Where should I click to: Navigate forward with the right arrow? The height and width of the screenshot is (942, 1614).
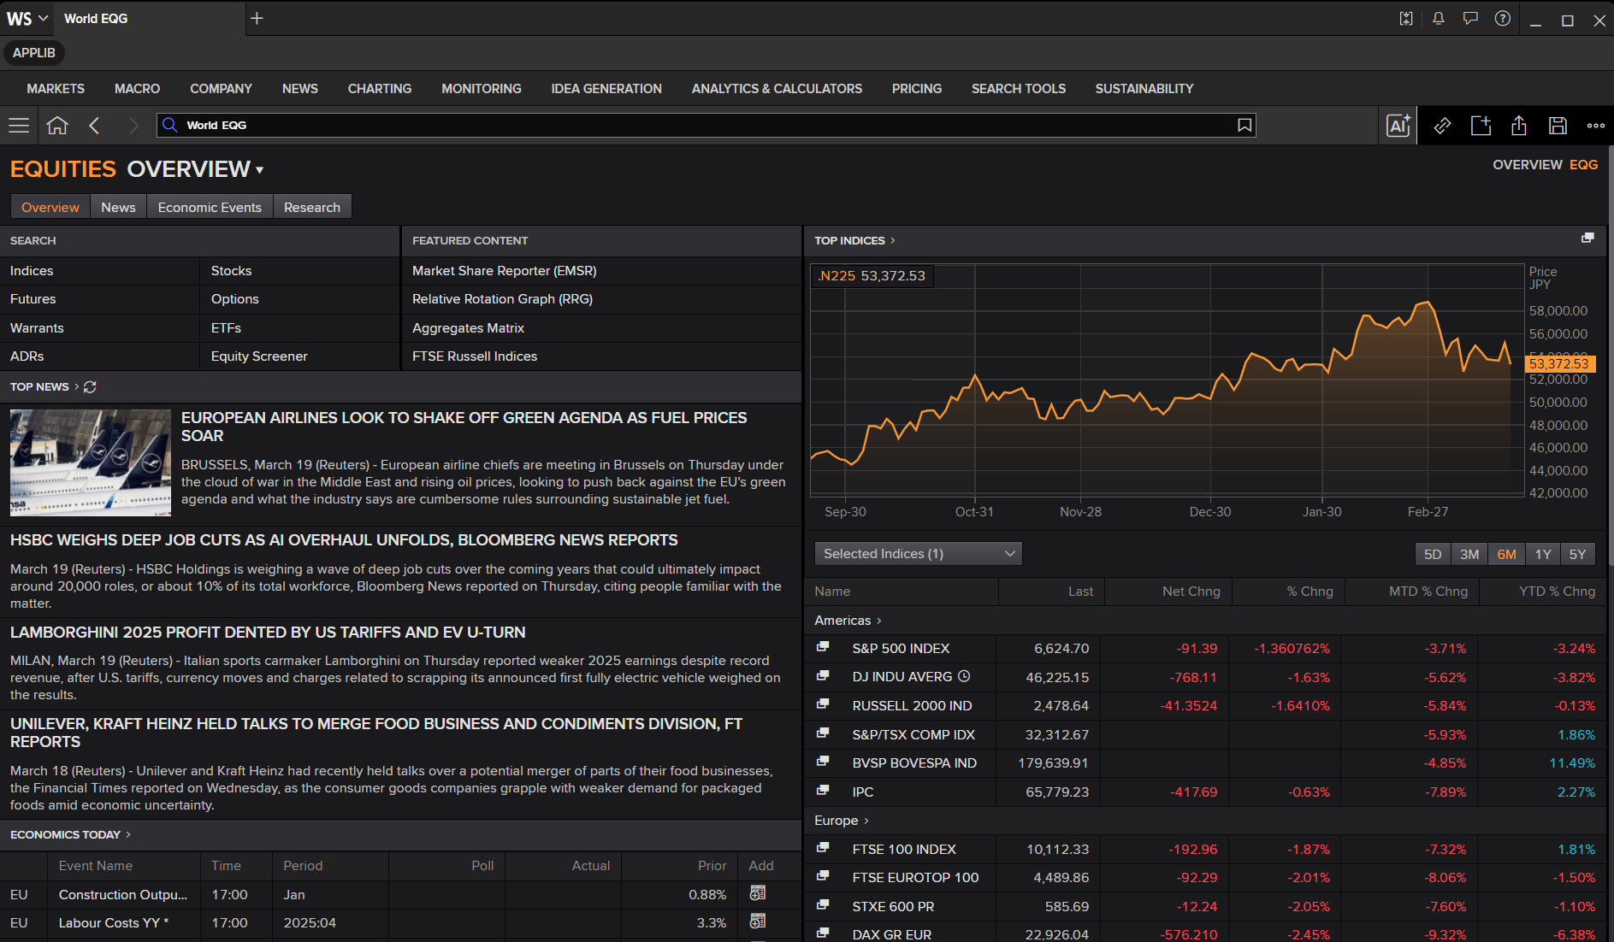tap(133, 126)
